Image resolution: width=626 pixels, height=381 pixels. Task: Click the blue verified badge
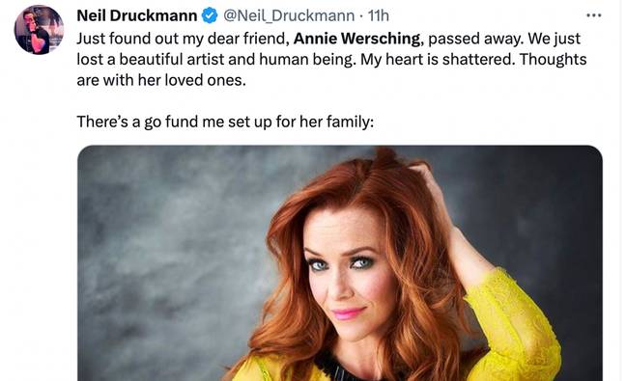coord(210,15)
